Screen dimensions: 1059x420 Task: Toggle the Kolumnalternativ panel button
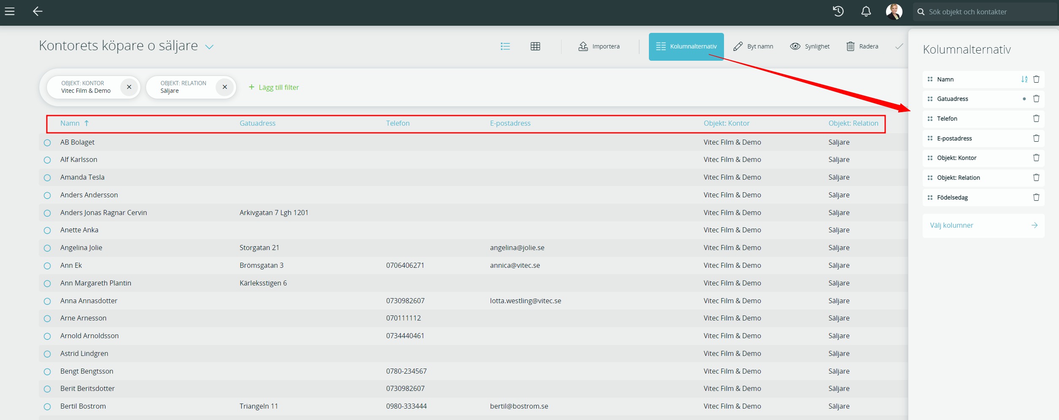(x=686, y=46)
